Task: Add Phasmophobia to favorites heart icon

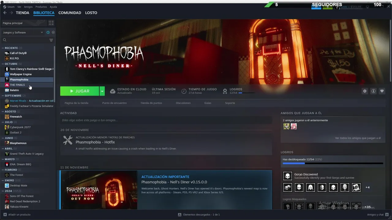Action: point(382,91)
